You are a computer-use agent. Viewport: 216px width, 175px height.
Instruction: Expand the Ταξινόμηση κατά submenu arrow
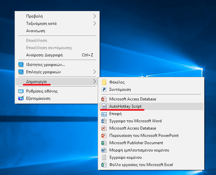pos(94,24)
